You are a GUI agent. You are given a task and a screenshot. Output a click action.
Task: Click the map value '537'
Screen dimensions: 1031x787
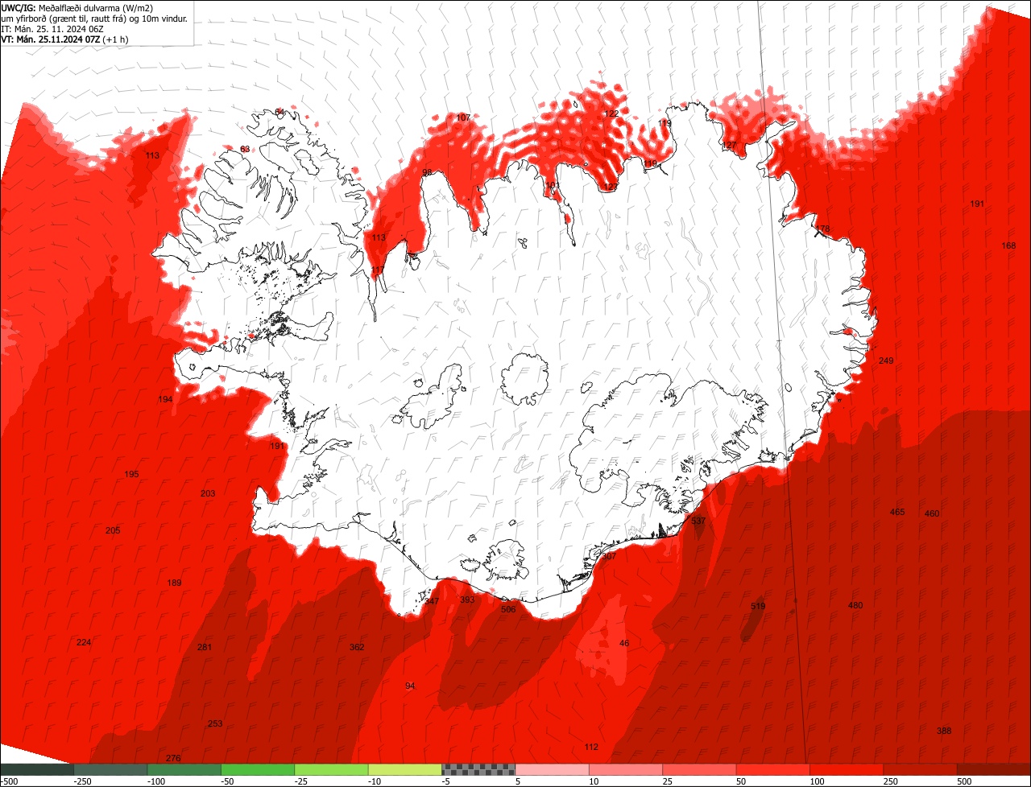pyautogui.click(x=698, y=521)
